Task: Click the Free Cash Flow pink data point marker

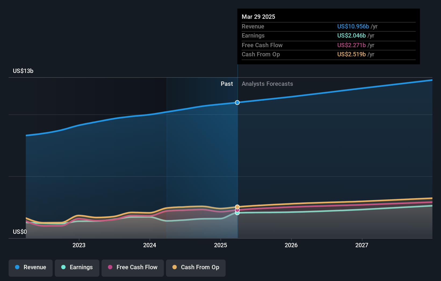Action: coord(237,210)
